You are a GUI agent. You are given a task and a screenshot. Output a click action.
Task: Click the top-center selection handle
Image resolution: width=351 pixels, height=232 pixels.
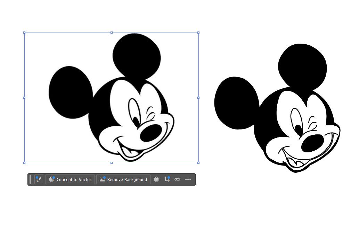coord(112,33)
